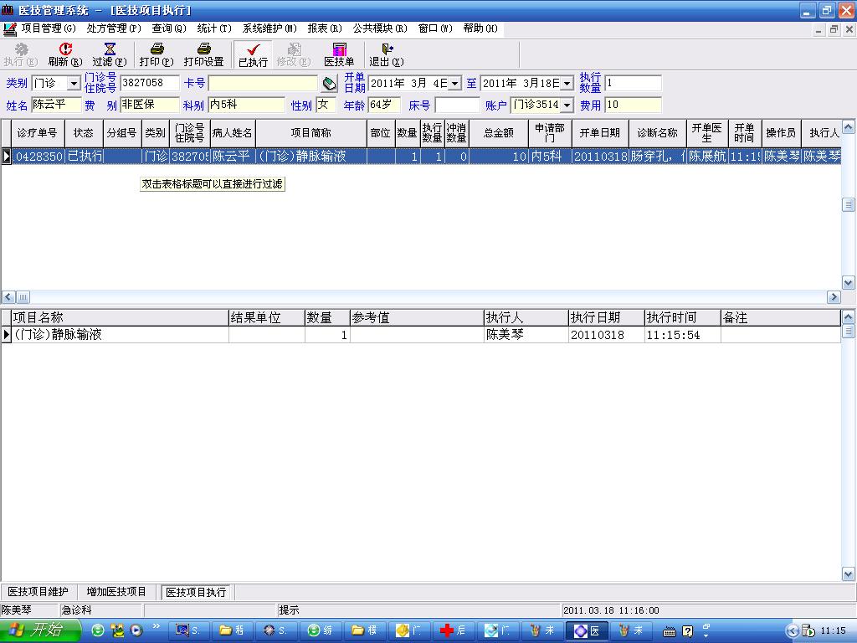This screenshot has height=643, width=857.
Task: Select the 陈云平 row in the upper grid
Action: [230, 157]
